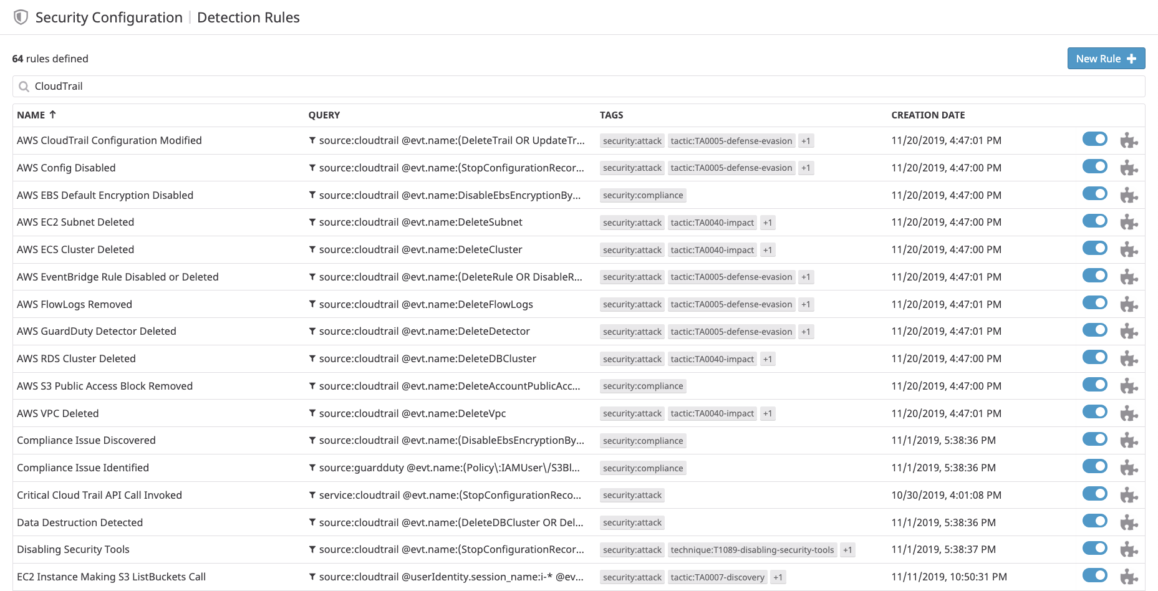Show hidden +1 tag for AWS EC2 Subnet Deleted
This screenshot has width=1158, height=591.
click(x=768, y=223)
